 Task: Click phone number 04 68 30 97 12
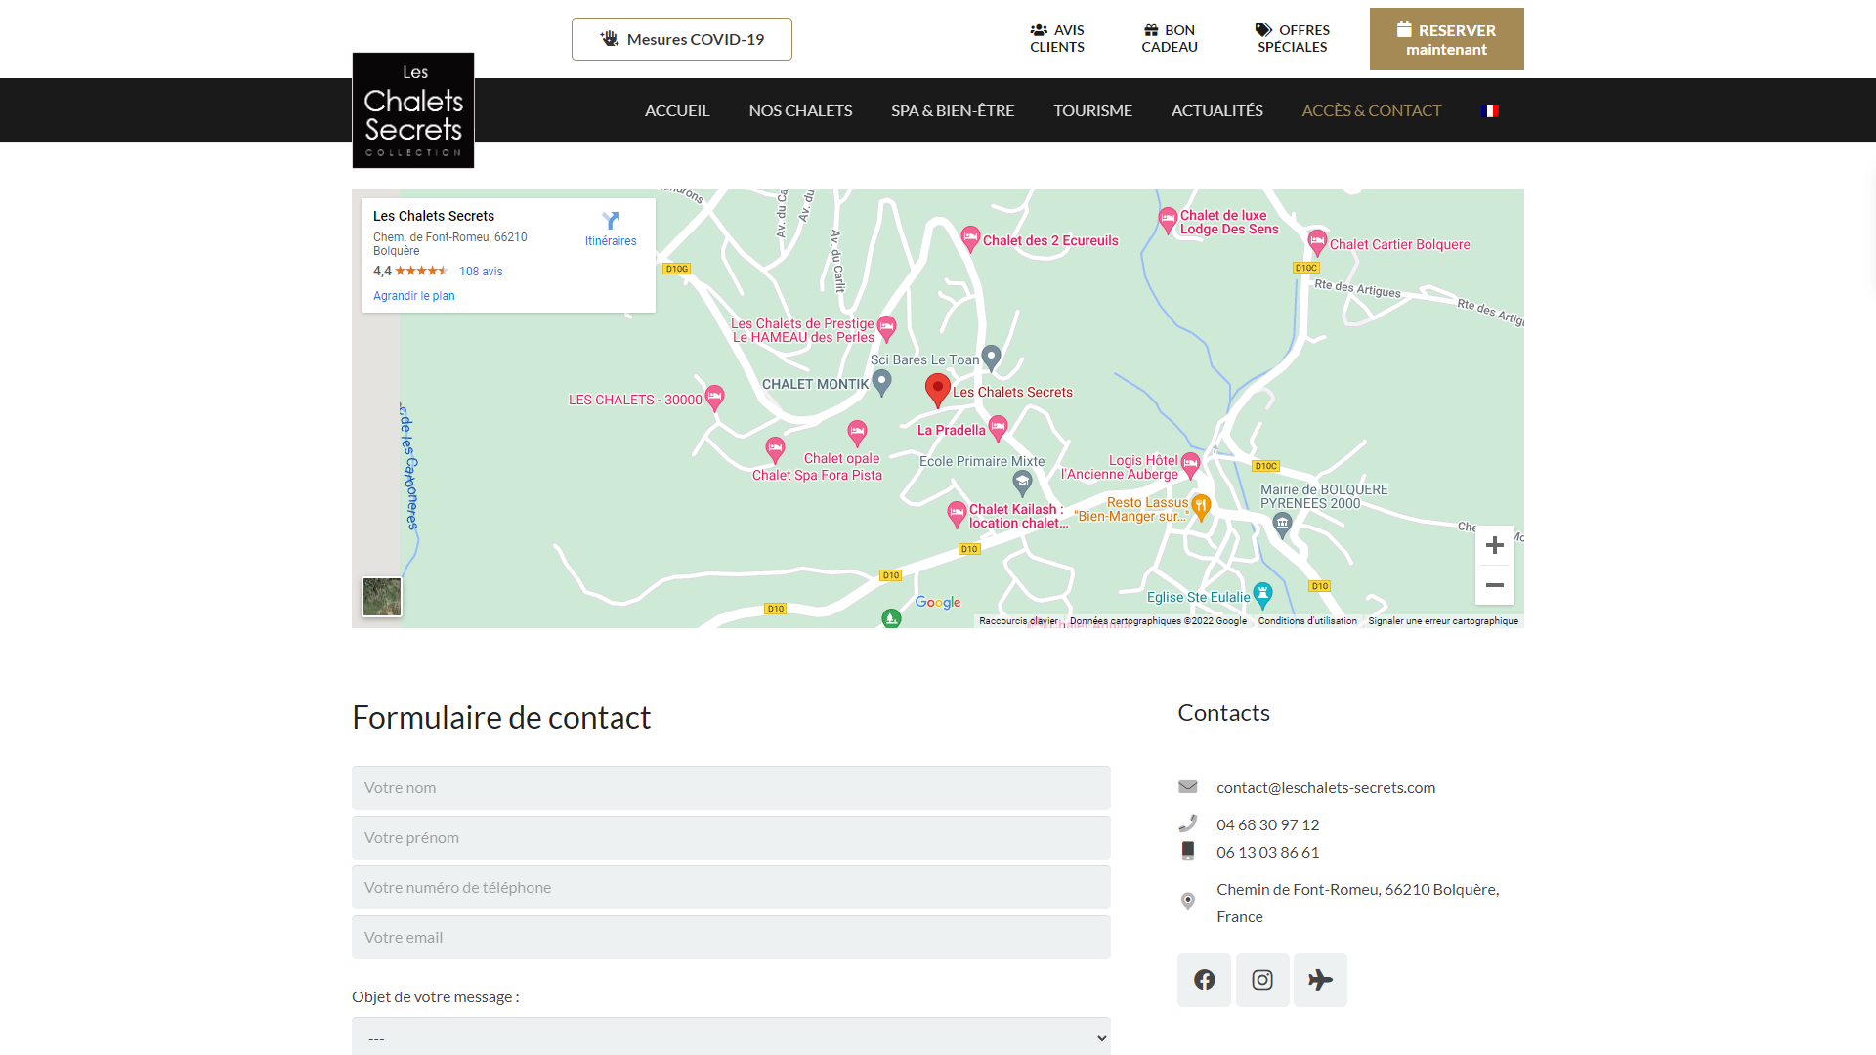click(x=1267, y=824)
